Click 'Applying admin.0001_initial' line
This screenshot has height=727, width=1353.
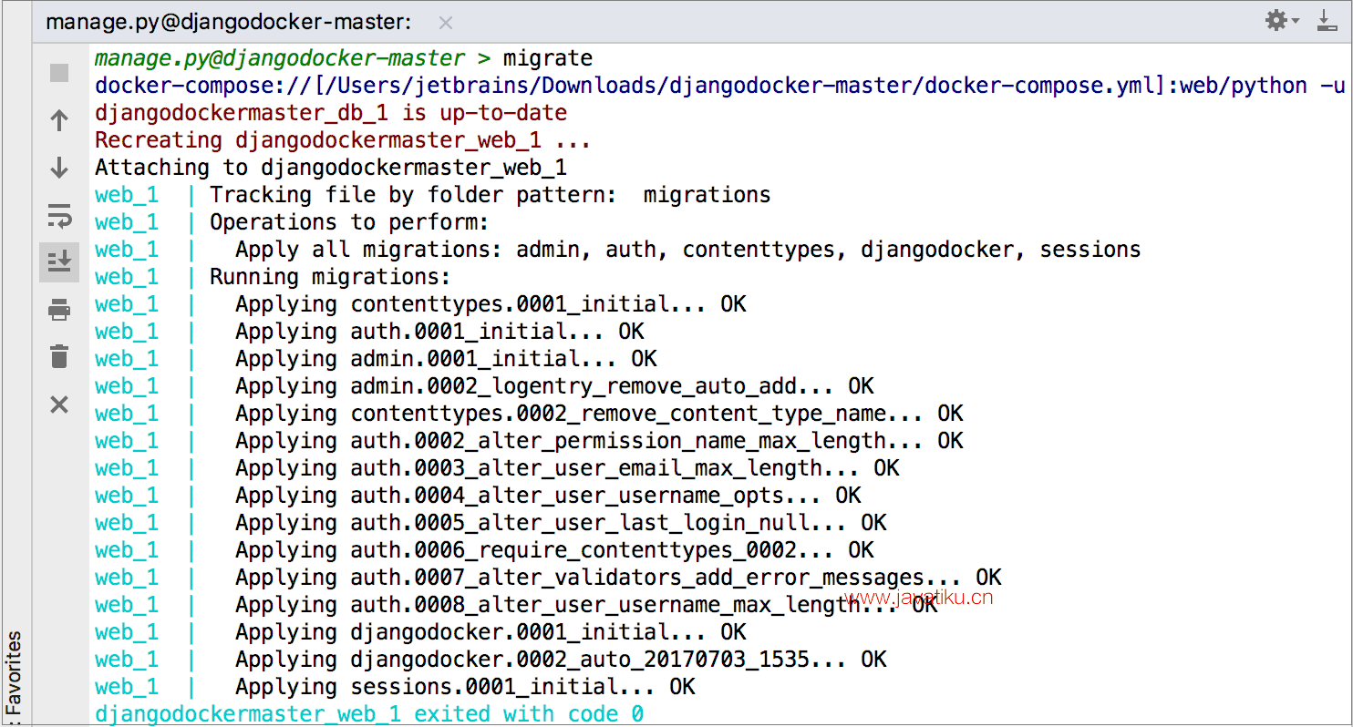pos(376,359)
